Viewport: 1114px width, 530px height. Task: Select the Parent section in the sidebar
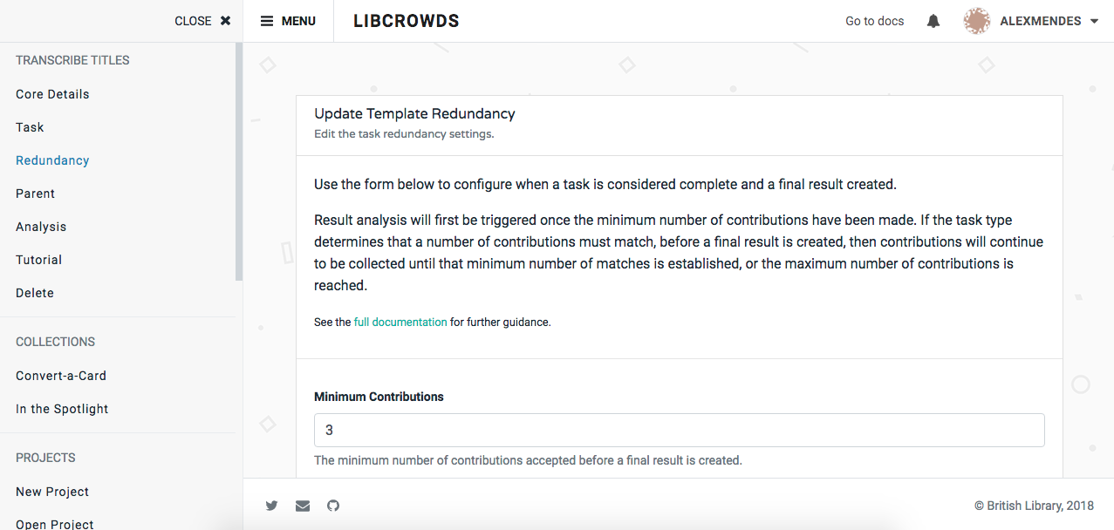click(x=35, y=193)
